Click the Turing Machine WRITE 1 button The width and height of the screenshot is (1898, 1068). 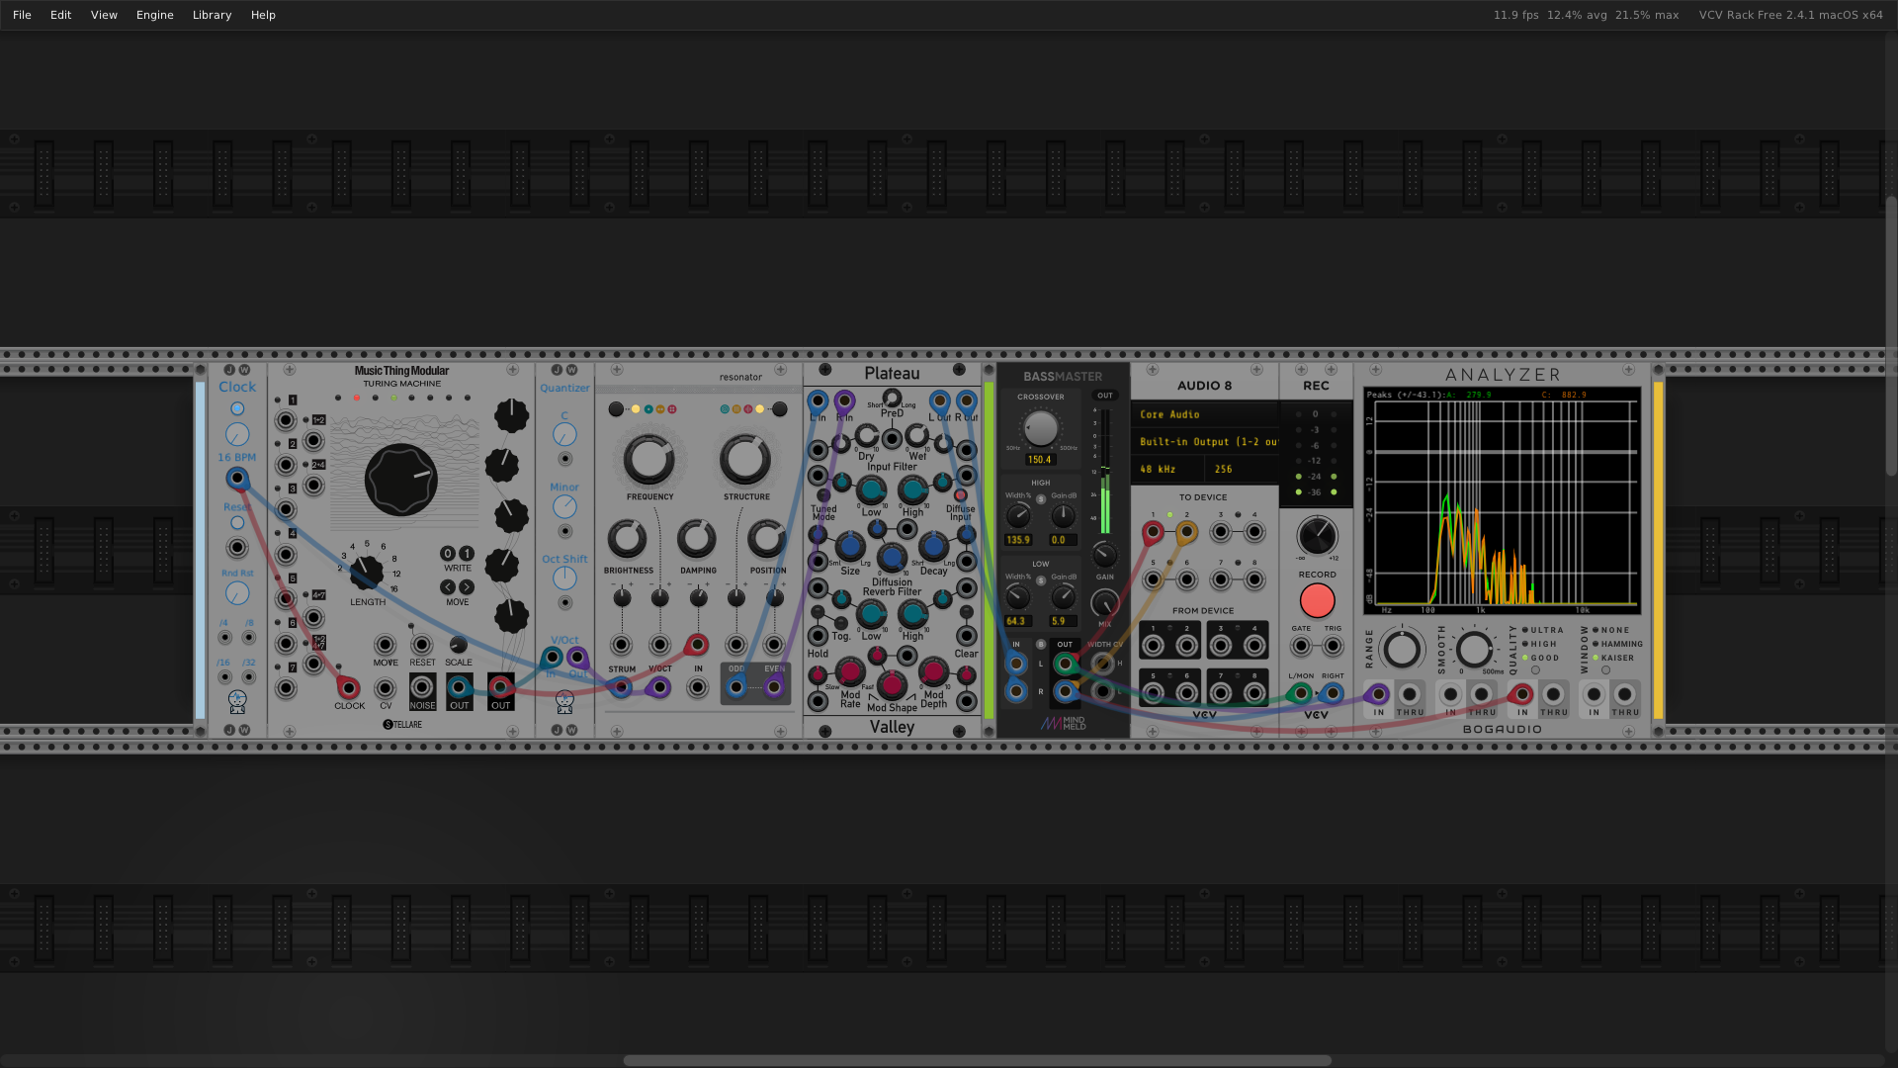click(x=467, y=554)
